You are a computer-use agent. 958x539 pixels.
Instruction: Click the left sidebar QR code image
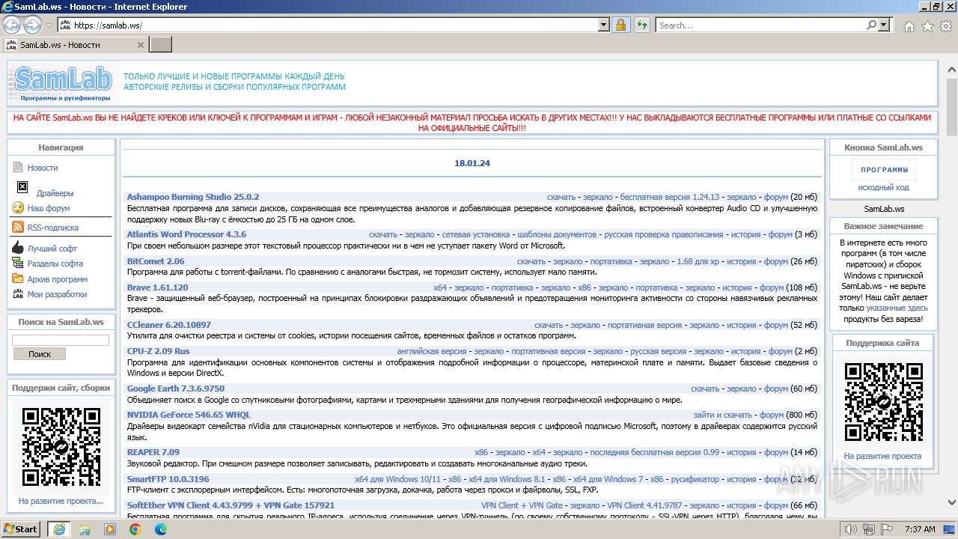(61, 447)
